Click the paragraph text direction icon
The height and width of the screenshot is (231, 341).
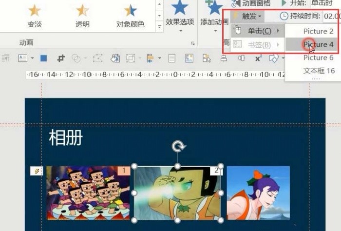point(6,58)
